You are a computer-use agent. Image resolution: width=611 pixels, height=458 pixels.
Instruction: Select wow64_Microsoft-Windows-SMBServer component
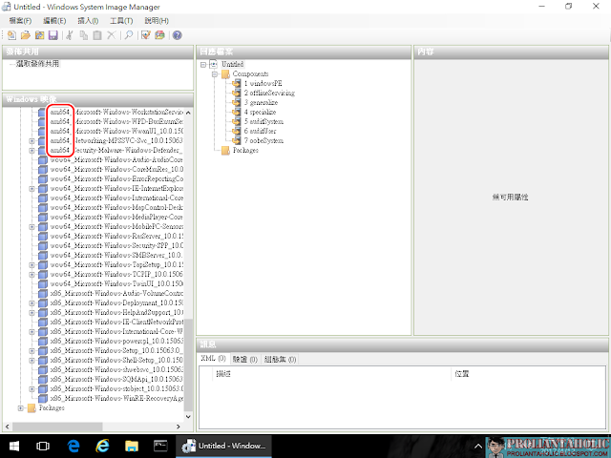(x=116, y=255)
